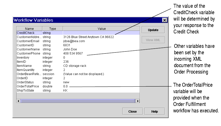Open Help for Workflow Variables
Image resolution: width=221 pixels, height=126 pixels.
pyautogui.click(x=154, y=111)
